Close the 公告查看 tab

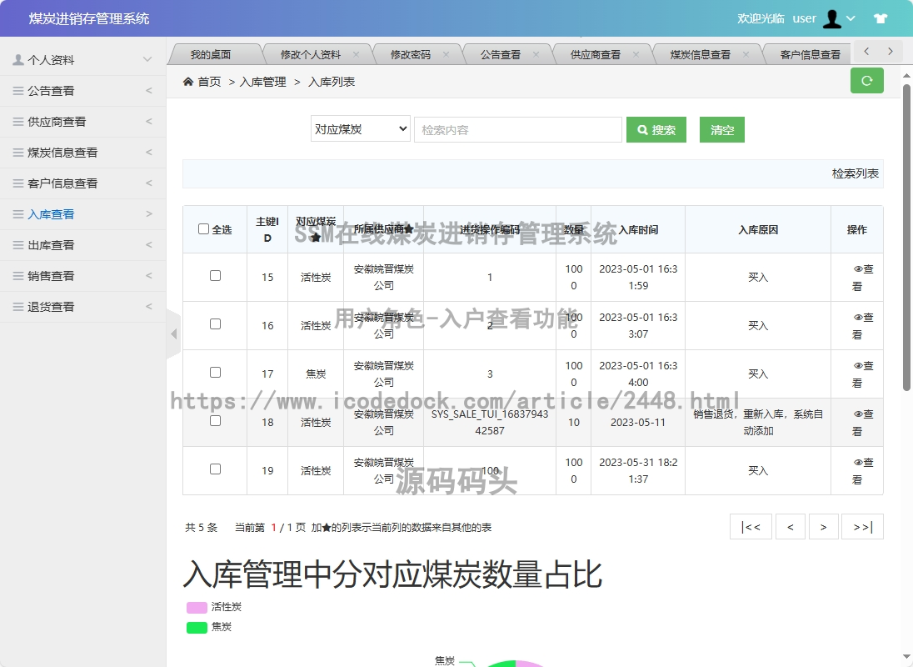point(536,54)
